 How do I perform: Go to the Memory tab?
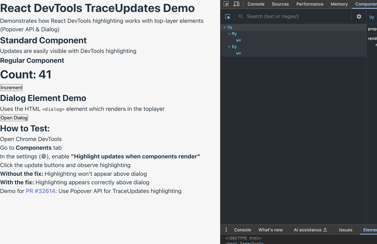point(339,4)
